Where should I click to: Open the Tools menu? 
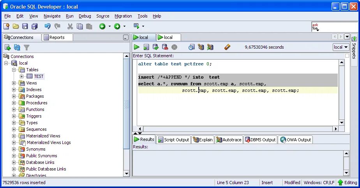142,16
